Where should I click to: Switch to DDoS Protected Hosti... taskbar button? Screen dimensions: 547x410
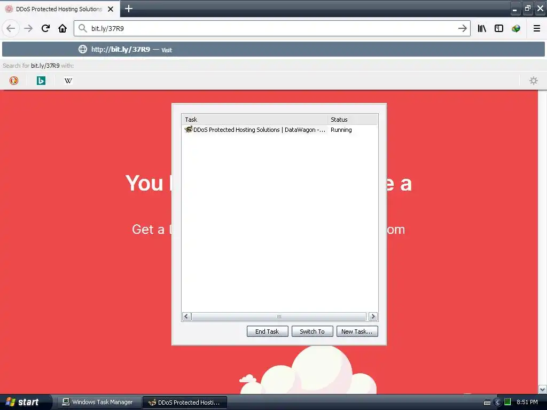click(185, 403)
